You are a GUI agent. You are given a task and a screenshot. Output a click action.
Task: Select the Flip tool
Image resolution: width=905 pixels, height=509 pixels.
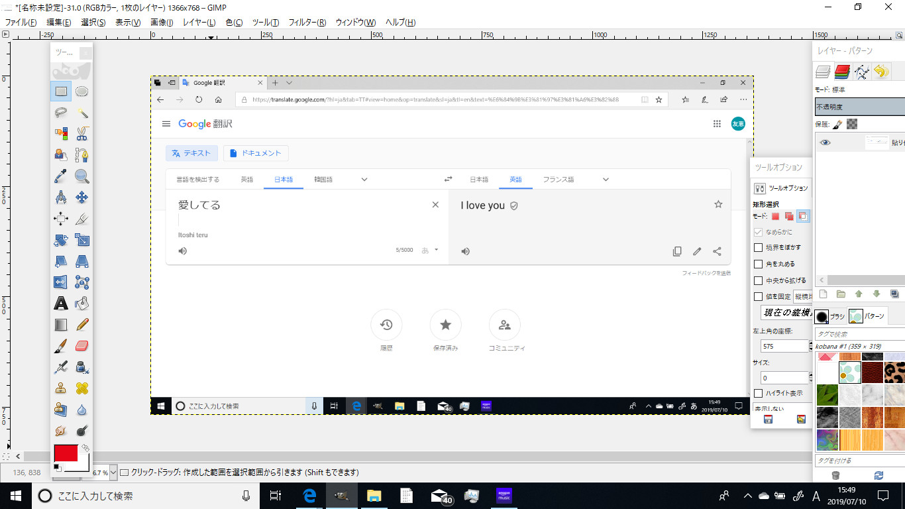[61, 282]
